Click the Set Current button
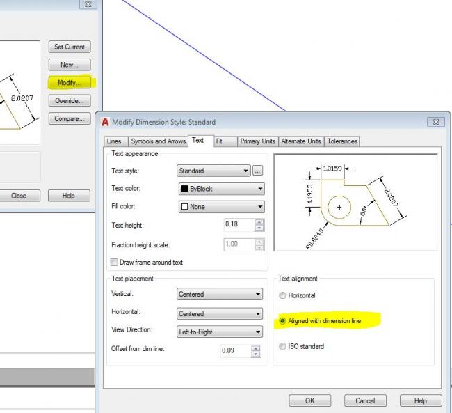 (x=70, y=47)
